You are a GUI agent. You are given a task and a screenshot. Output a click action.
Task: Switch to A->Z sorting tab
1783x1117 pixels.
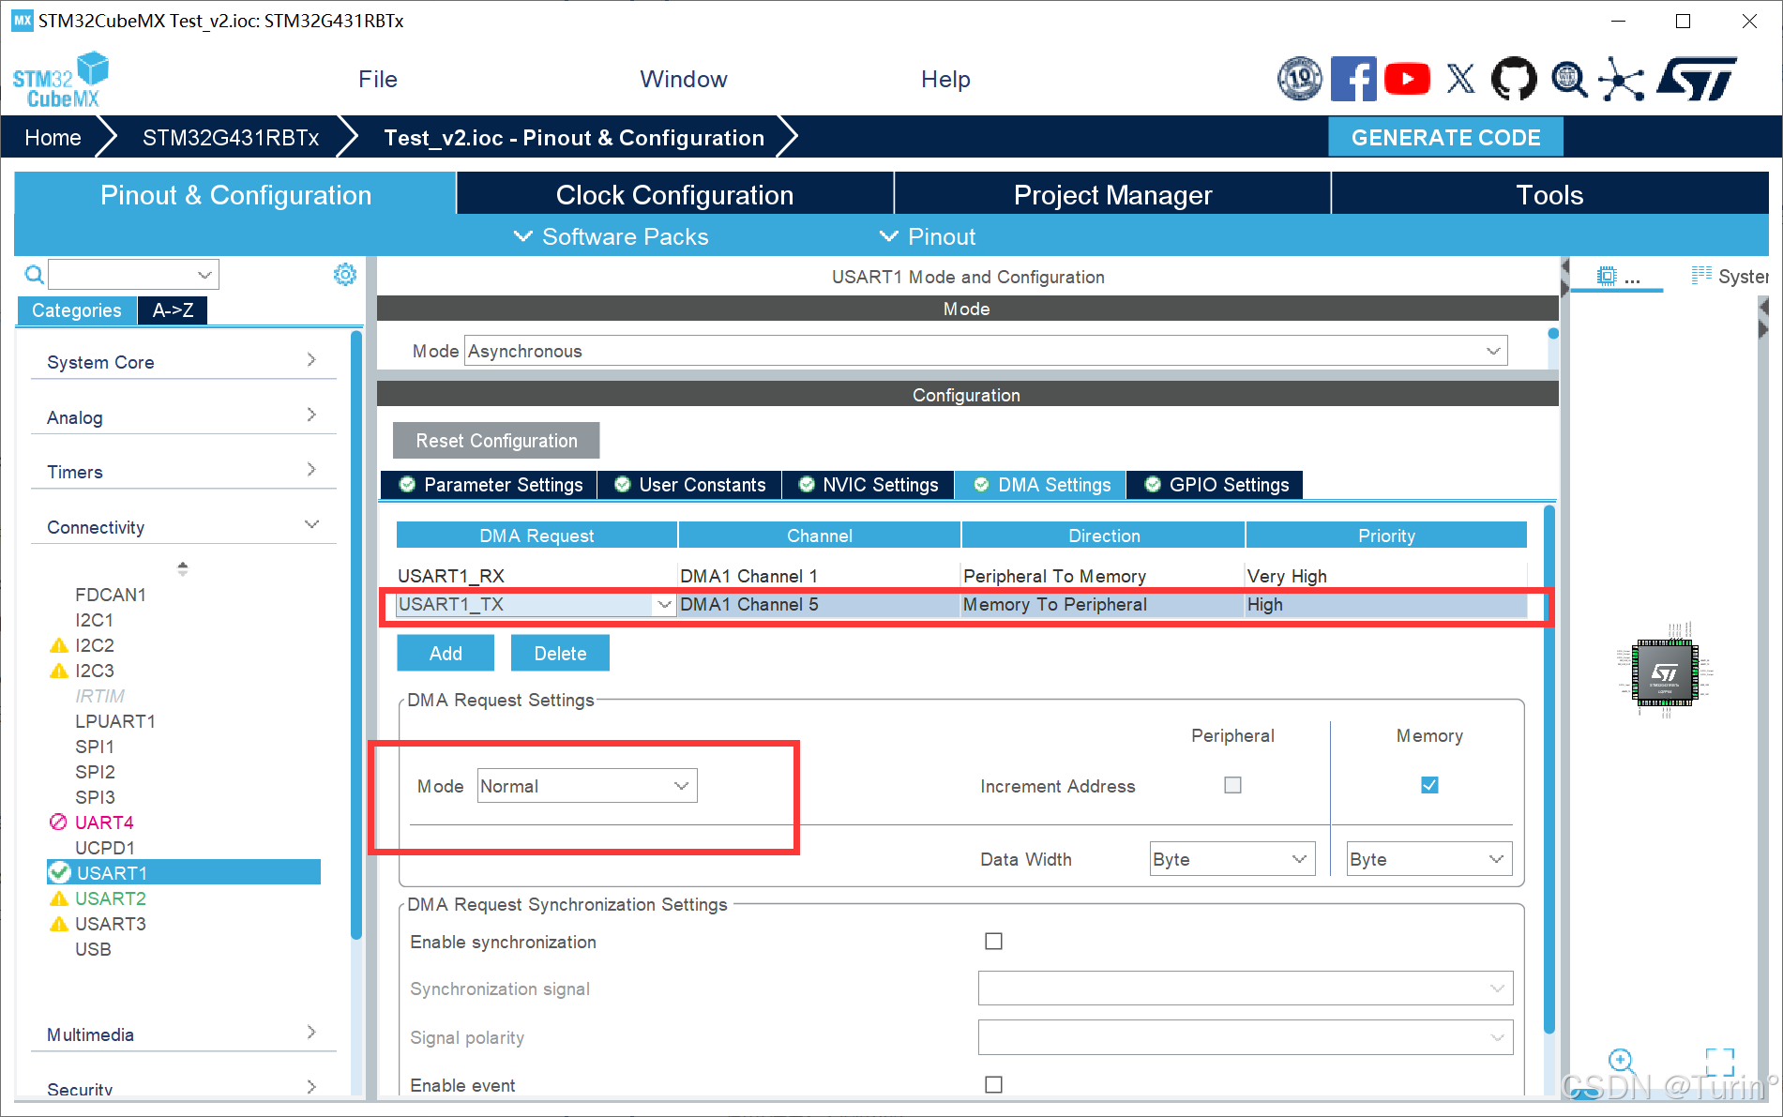tap(174, 310)
